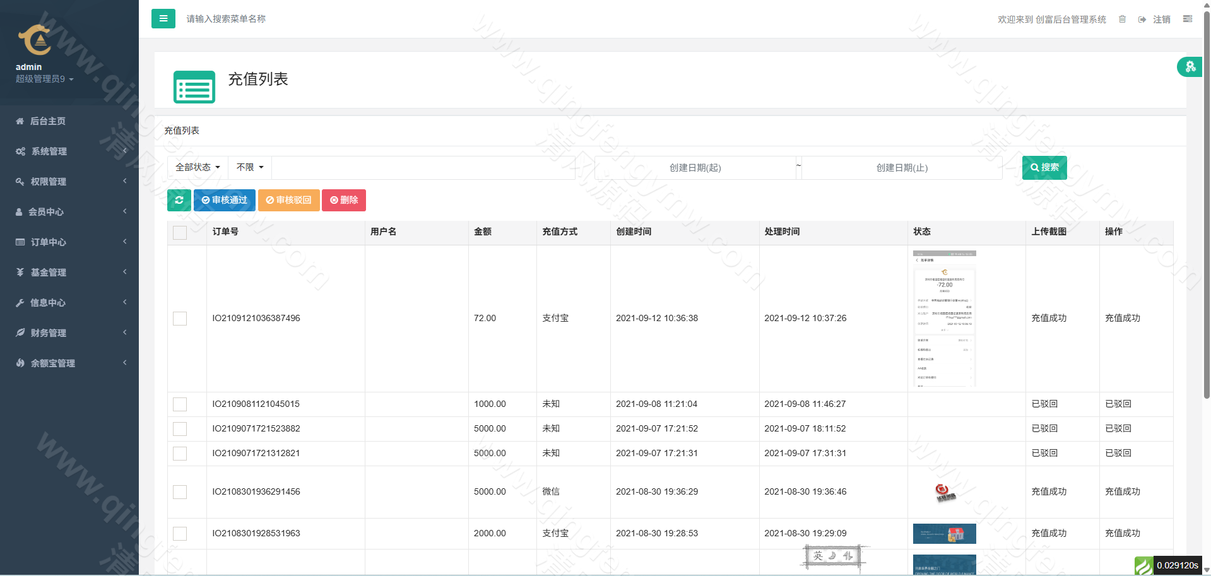Open the right panel icon in the top-right corner
Image resolution: width=1211 pixels, height=576 pixels.
[x=1187, y=19]
